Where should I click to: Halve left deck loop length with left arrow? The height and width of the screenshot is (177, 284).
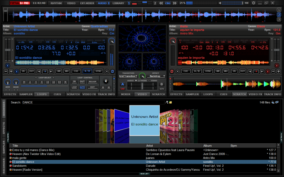click(x=39, y=72)
